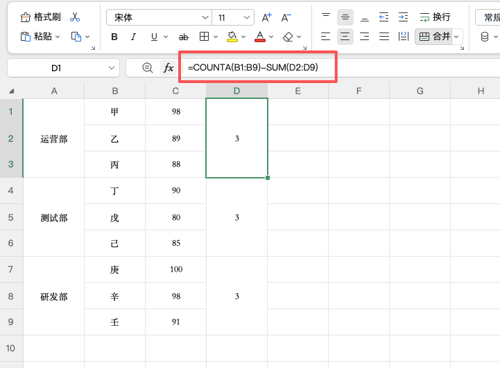500x368 pixels.
Task: Click the zoom magnifier icon in formula bar
Action: pos(147,68)
